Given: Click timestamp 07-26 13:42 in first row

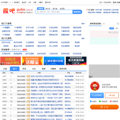Looking at the screenshot, I should [80, 76].
